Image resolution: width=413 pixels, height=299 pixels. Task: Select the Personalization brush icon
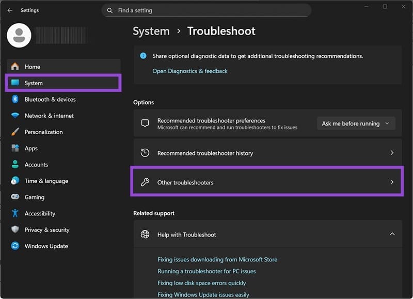(x=14, y=132)
